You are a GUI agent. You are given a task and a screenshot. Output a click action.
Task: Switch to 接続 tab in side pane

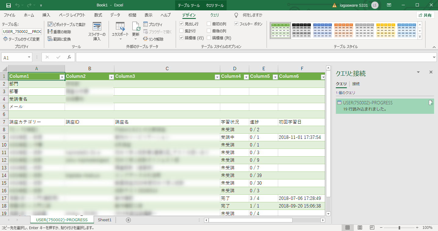coord(356,84)
